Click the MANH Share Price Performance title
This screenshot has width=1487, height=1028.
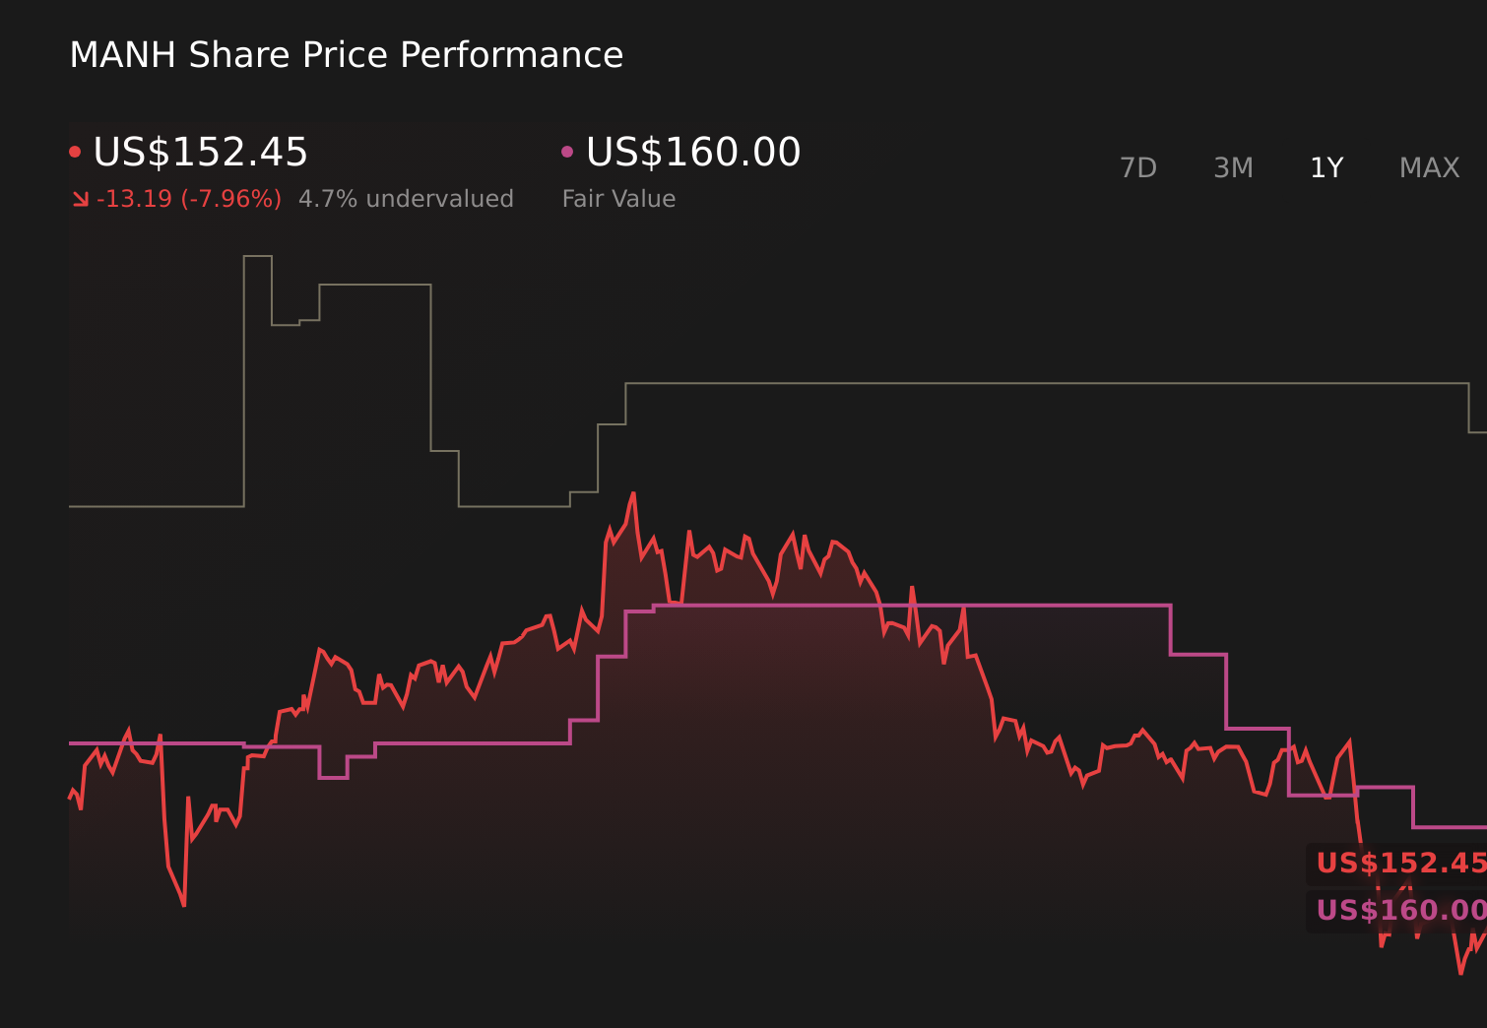click(x=347, y=55)
